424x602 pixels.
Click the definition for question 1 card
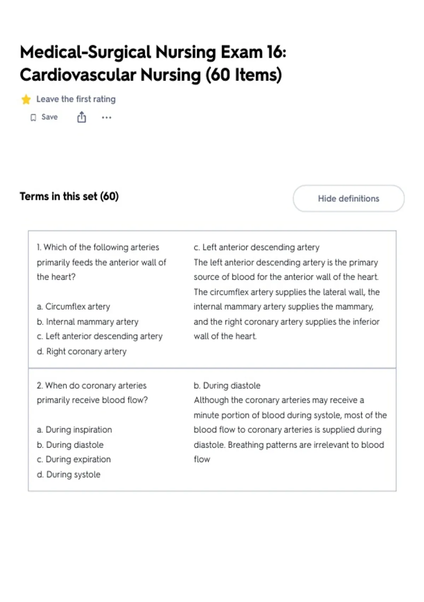pos(287,292)
